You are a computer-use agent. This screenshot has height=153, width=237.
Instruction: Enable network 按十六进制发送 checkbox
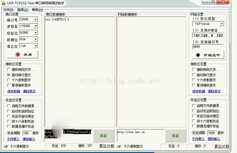click(193, 121)
